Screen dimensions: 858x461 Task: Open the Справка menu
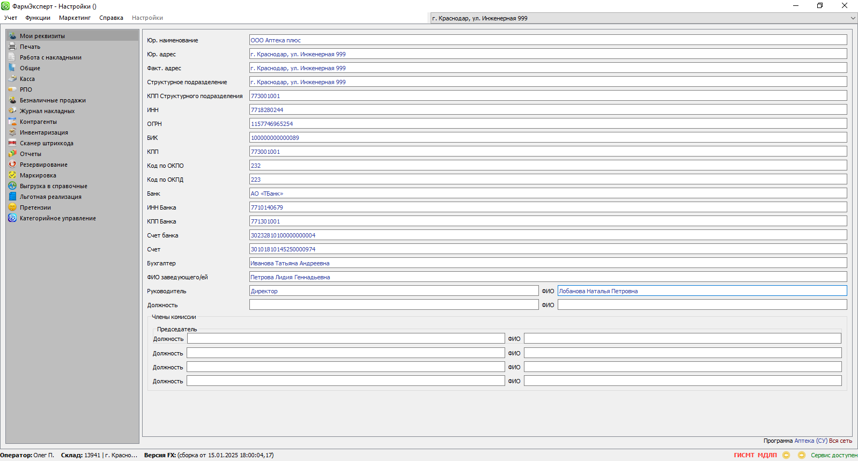[111, 18]
